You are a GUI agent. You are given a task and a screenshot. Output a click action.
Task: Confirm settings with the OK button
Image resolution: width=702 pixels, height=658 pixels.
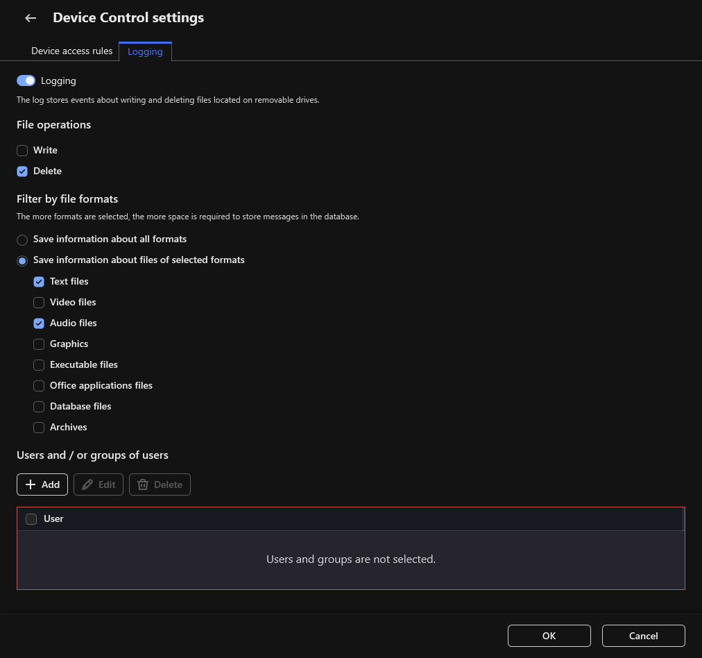(549, 635)
